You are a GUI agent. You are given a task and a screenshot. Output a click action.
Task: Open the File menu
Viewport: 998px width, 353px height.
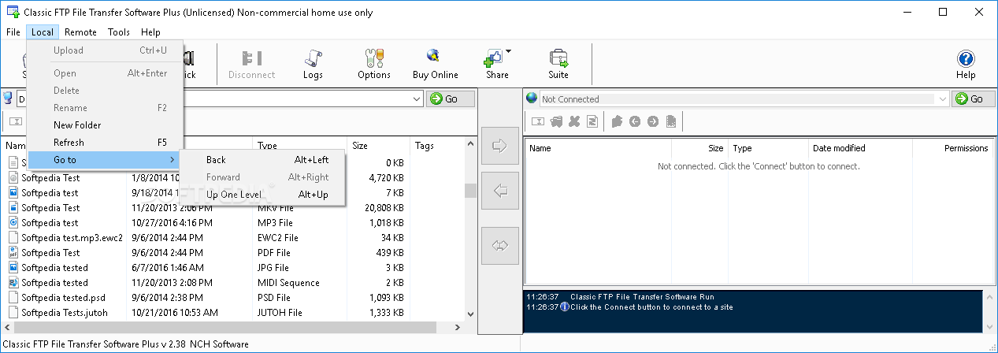pyautogui.click(x=13, y=32)
